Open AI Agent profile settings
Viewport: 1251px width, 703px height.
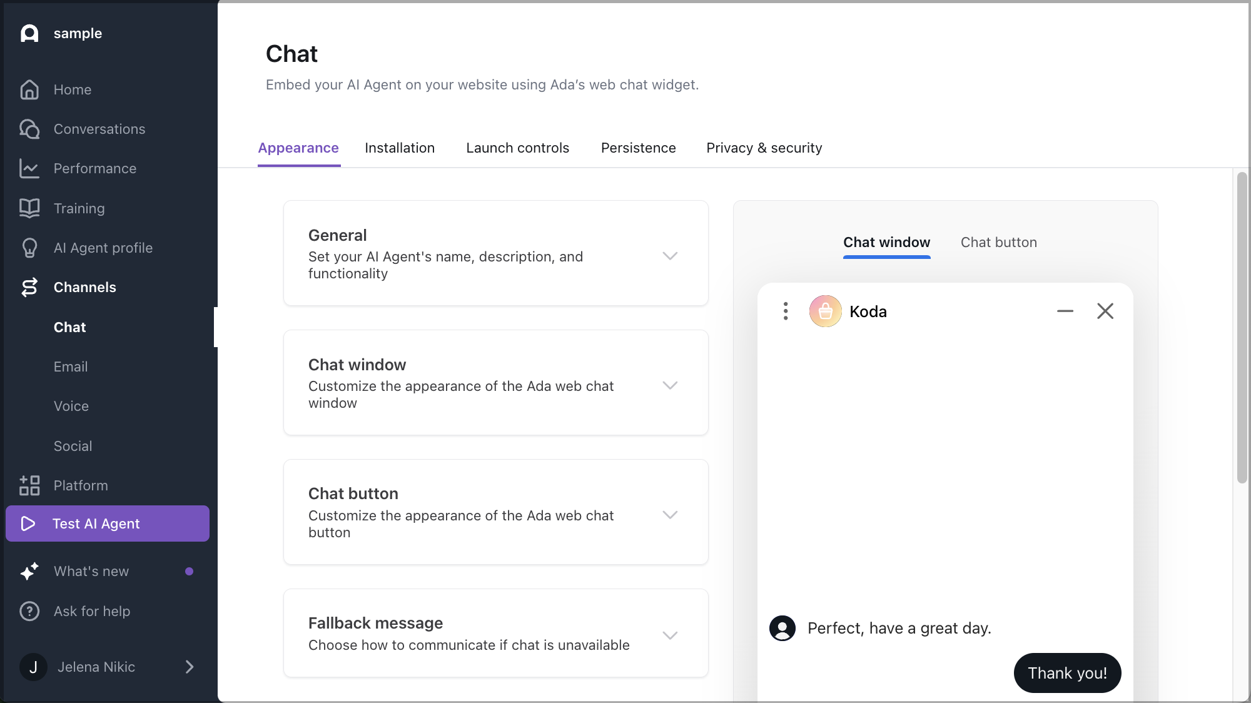tap(103, 248)
